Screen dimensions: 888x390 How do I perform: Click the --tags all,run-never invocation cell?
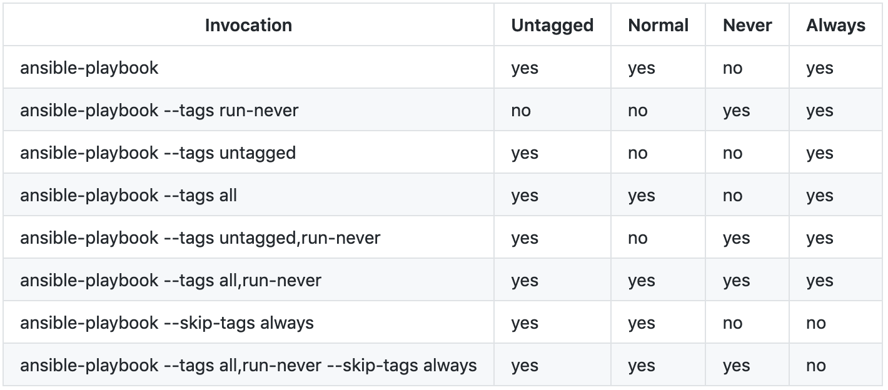coord(248,279)
